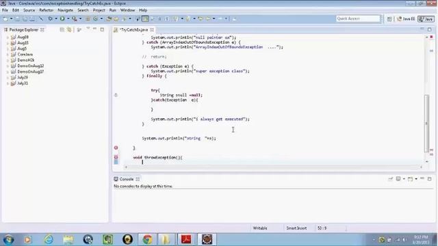Open the External Tools dropdown arrow
The image size is (438, 246).
81,18
